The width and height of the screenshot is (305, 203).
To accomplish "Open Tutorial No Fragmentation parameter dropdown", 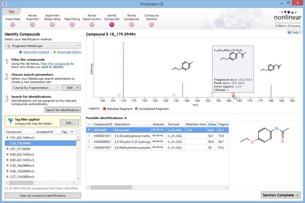I will (35, 88).
